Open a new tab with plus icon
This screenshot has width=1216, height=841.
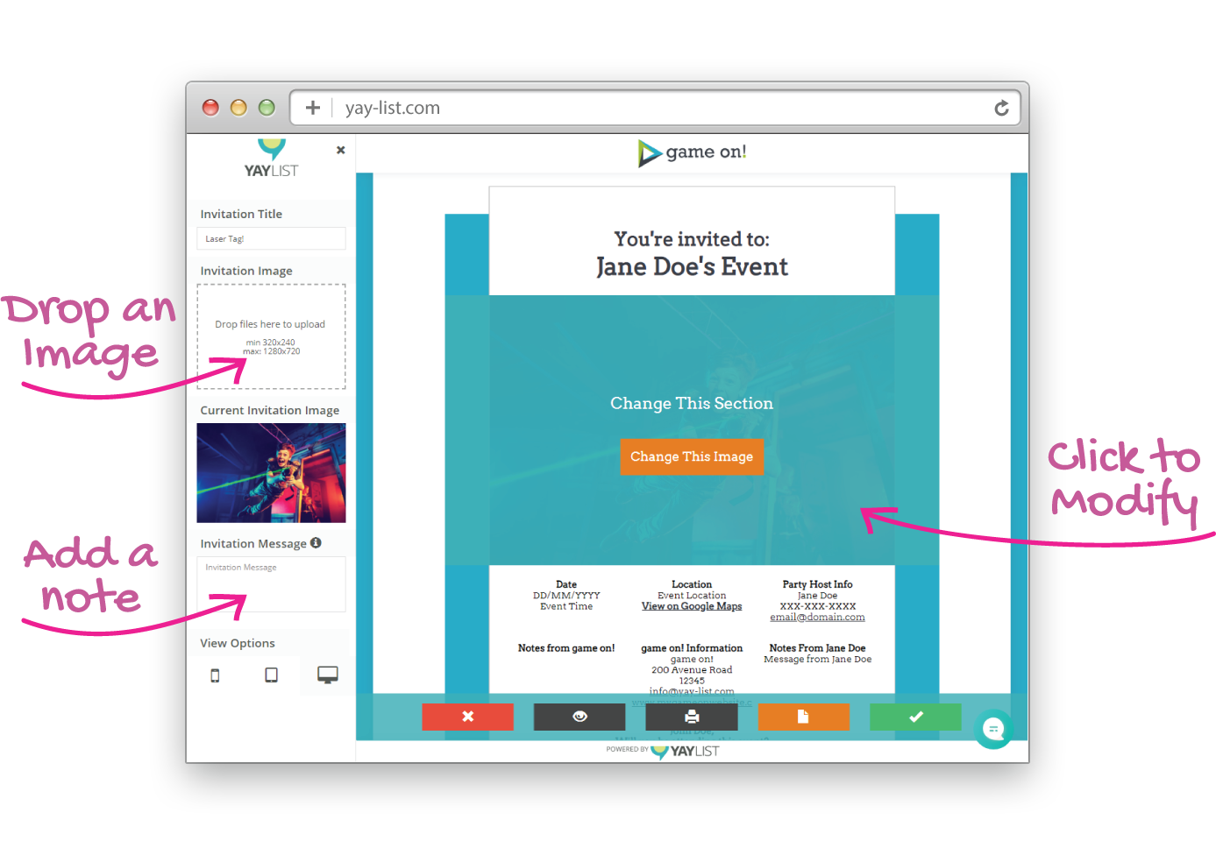[x=312, y=108]
